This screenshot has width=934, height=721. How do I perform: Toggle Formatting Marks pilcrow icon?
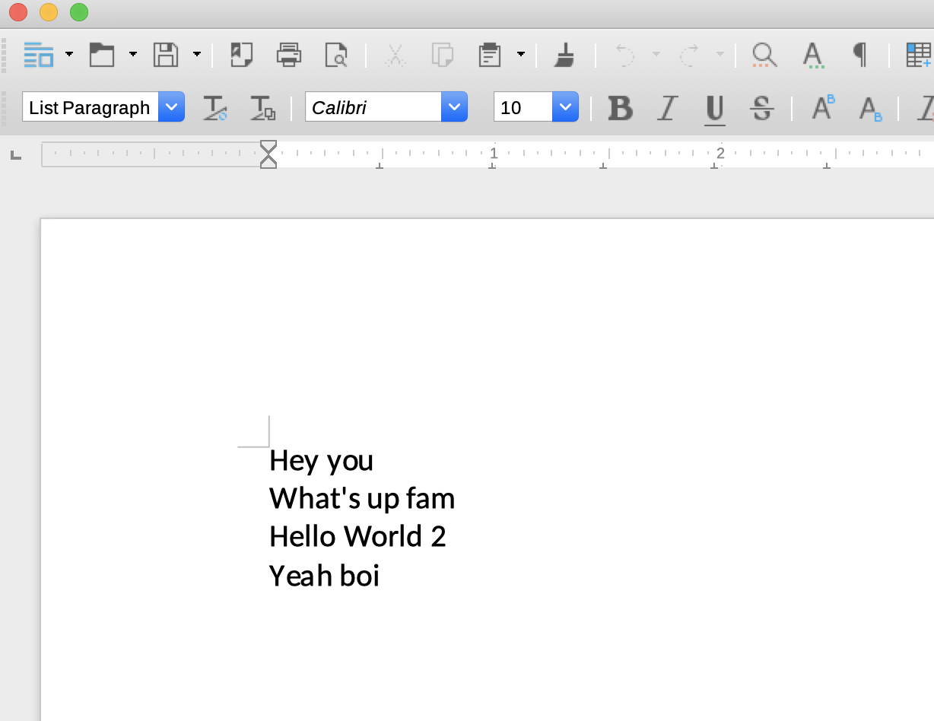coord(859,54)
